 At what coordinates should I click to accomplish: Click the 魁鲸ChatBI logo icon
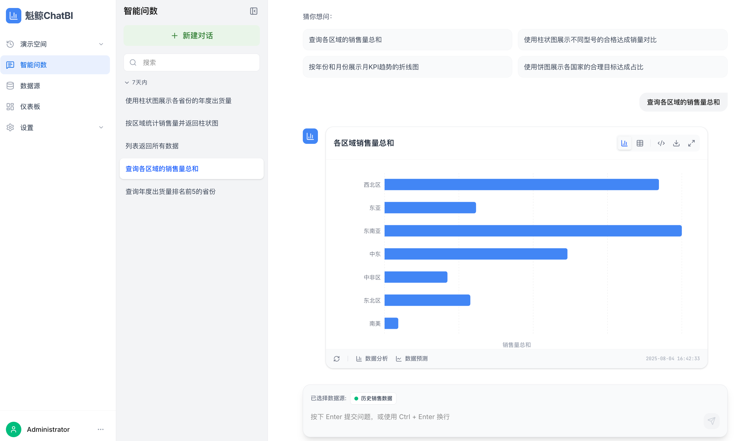pyautogui.click(x=13, y=15)
